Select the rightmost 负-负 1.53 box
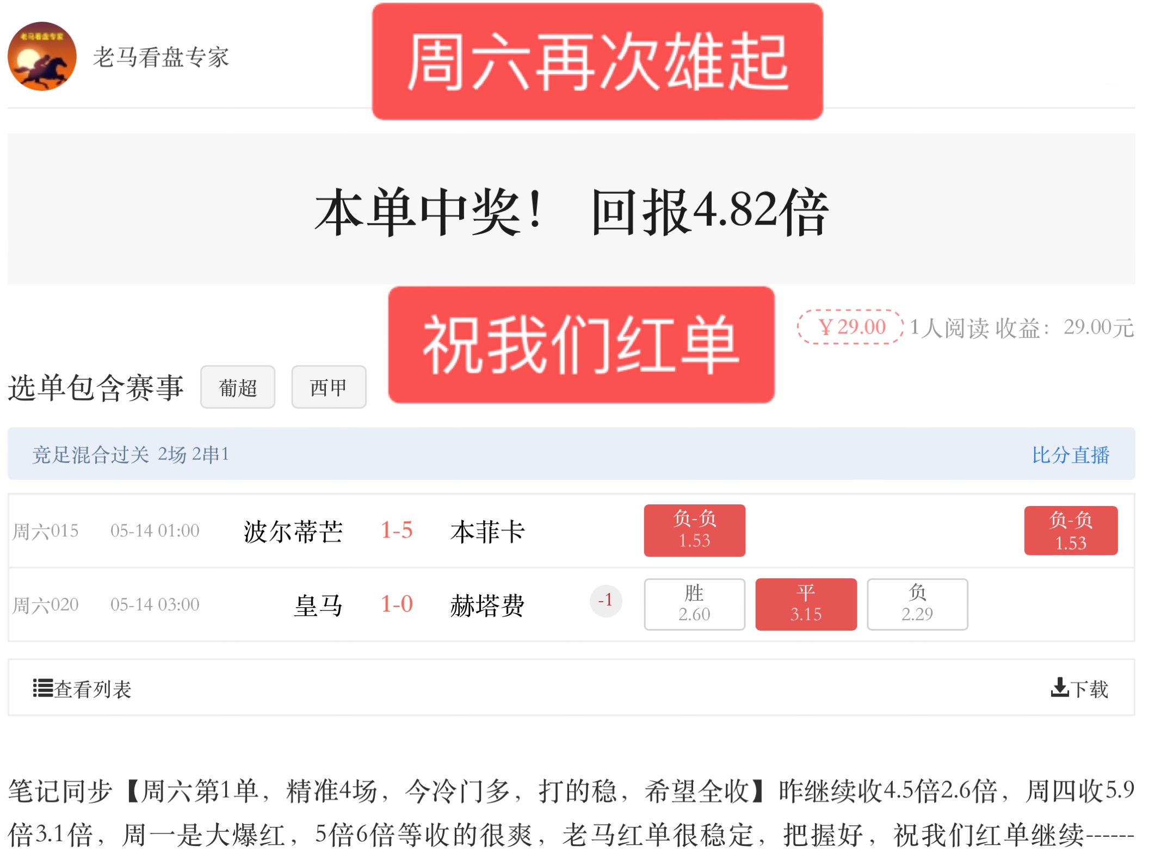This screenshot has height=858, width=1149. coord(1071,530)
